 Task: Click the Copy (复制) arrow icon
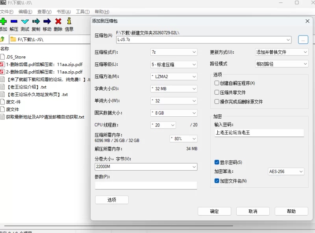pyautogui.click(x=36, y=21)
